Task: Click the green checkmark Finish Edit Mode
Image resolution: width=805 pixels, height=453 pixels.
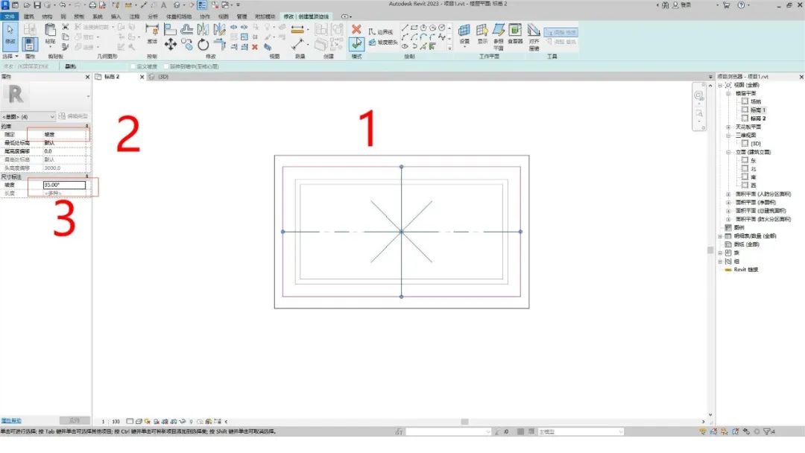Action: (x=356, y=44)
